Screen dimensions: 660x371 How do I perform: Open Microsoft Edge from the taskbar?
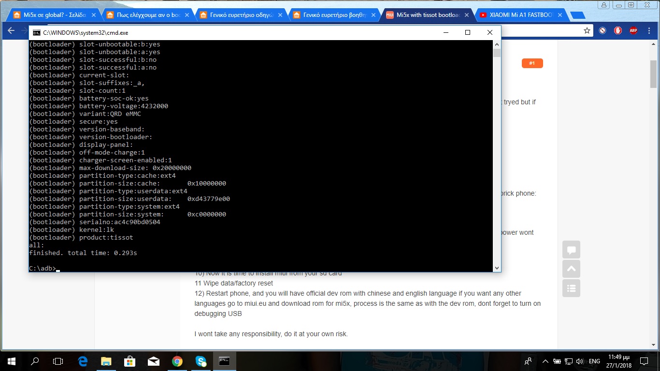coord(83,361)
